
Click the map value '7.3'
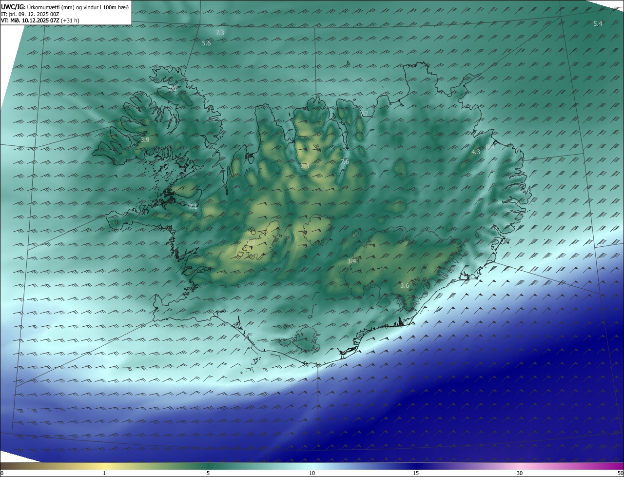220,33
